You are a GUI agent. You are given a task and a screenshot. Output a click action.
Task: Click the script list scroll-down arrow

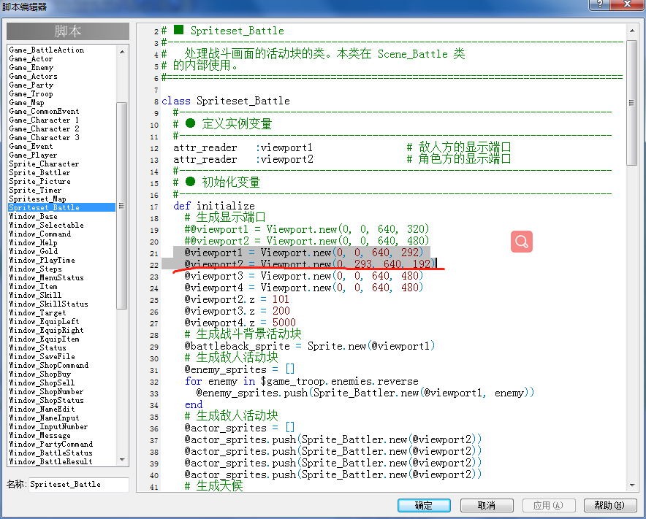122,460
